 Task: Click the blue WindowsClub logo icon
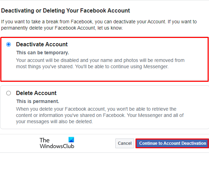pyautogui.click(x=71, y=140)
